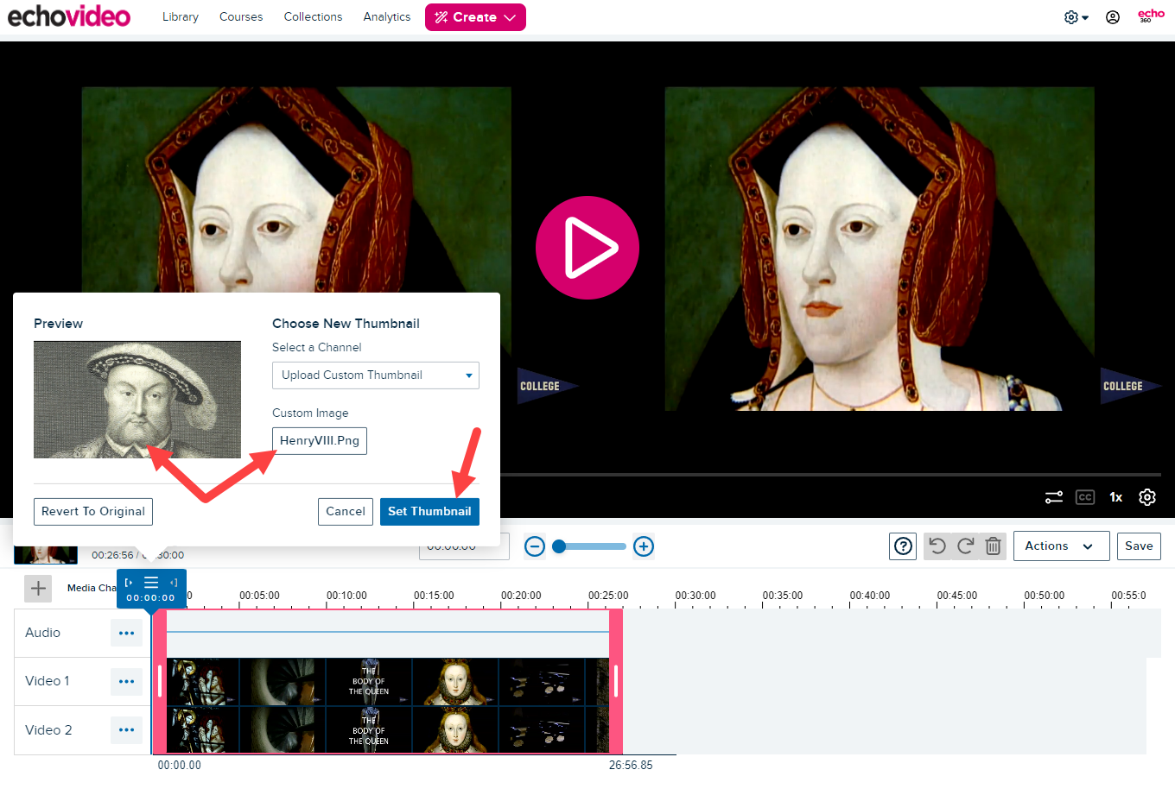This screenshot has width=1175, height=795.
Task: Change the 1x playback speed
Action: (1115, 497)
